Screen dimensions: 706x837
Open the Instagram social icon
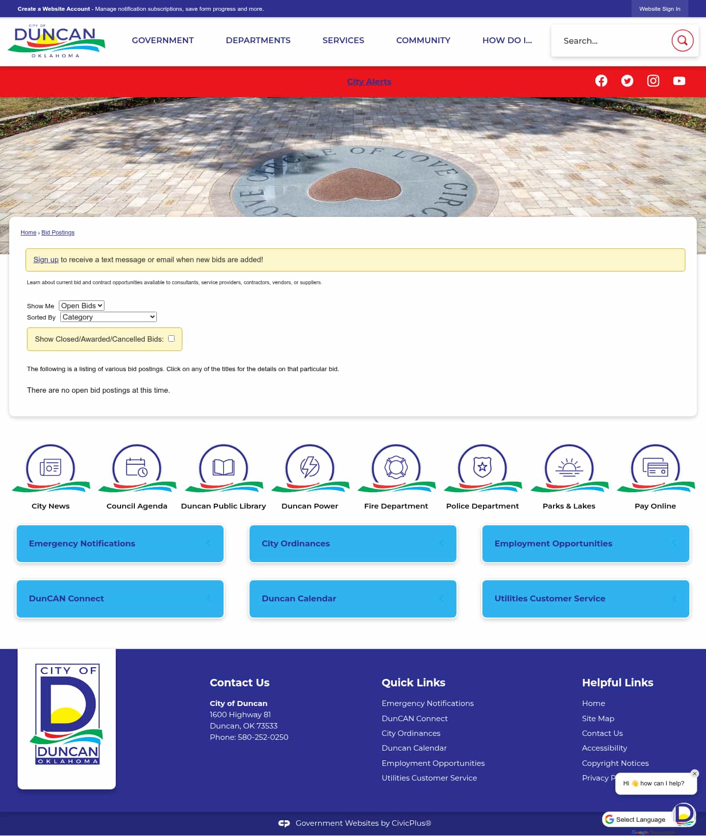653,81
